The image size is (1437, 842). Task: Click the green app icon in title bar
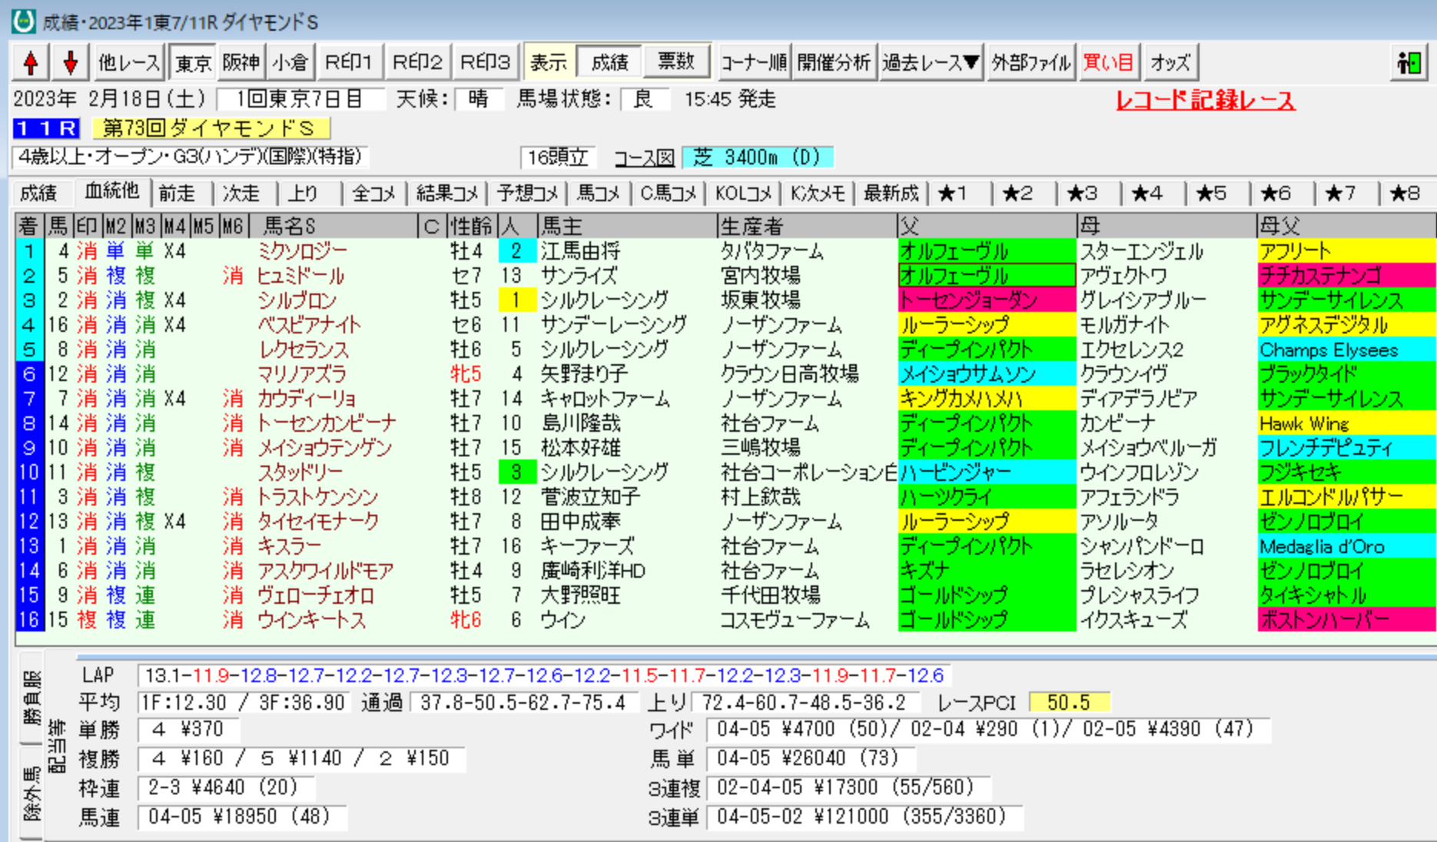point(23,21)
